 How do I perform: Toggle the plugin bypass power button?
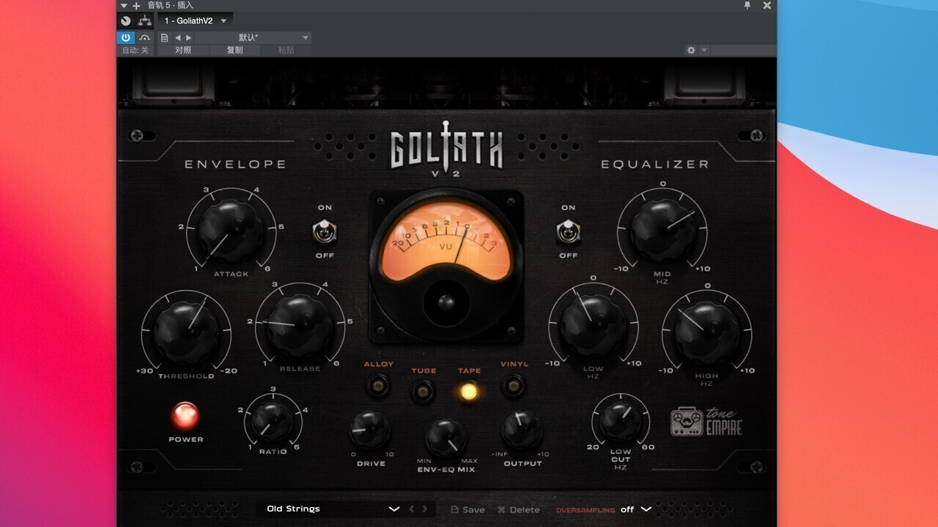(x=126, y=37)
